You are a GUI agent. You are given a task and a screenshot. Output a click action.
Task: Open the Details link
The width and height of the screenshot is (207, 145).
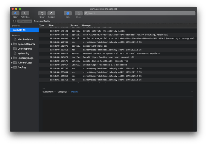[74, 92]
